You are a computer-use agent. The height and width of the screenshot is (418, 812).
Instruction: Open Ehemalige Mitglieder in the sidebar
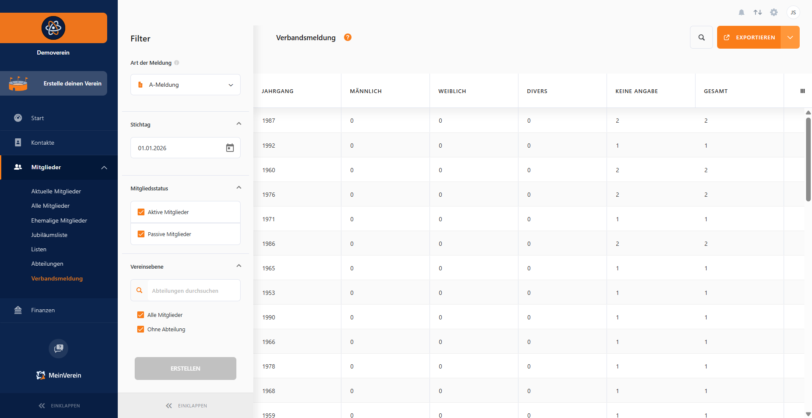59,220
